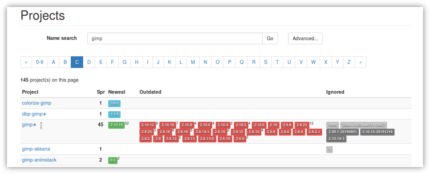
Task: Open the gimp-akkana project link
Action: [36, 149]
